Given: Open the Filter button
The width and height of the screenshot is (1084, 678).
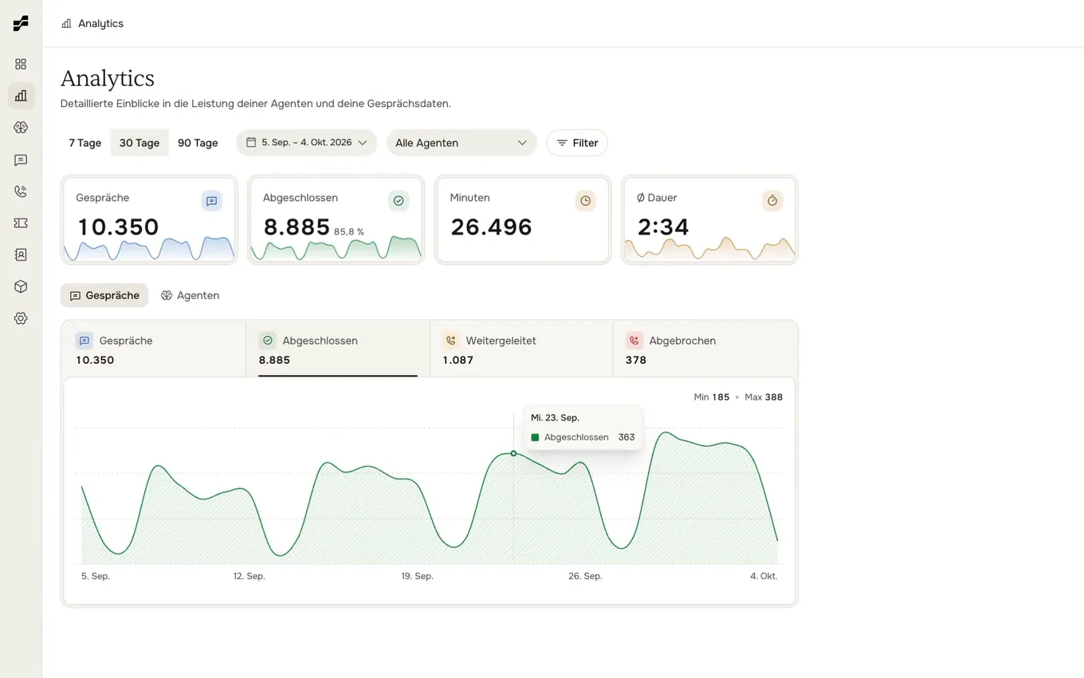Looking at the screenshot, I should click(577, 143).
